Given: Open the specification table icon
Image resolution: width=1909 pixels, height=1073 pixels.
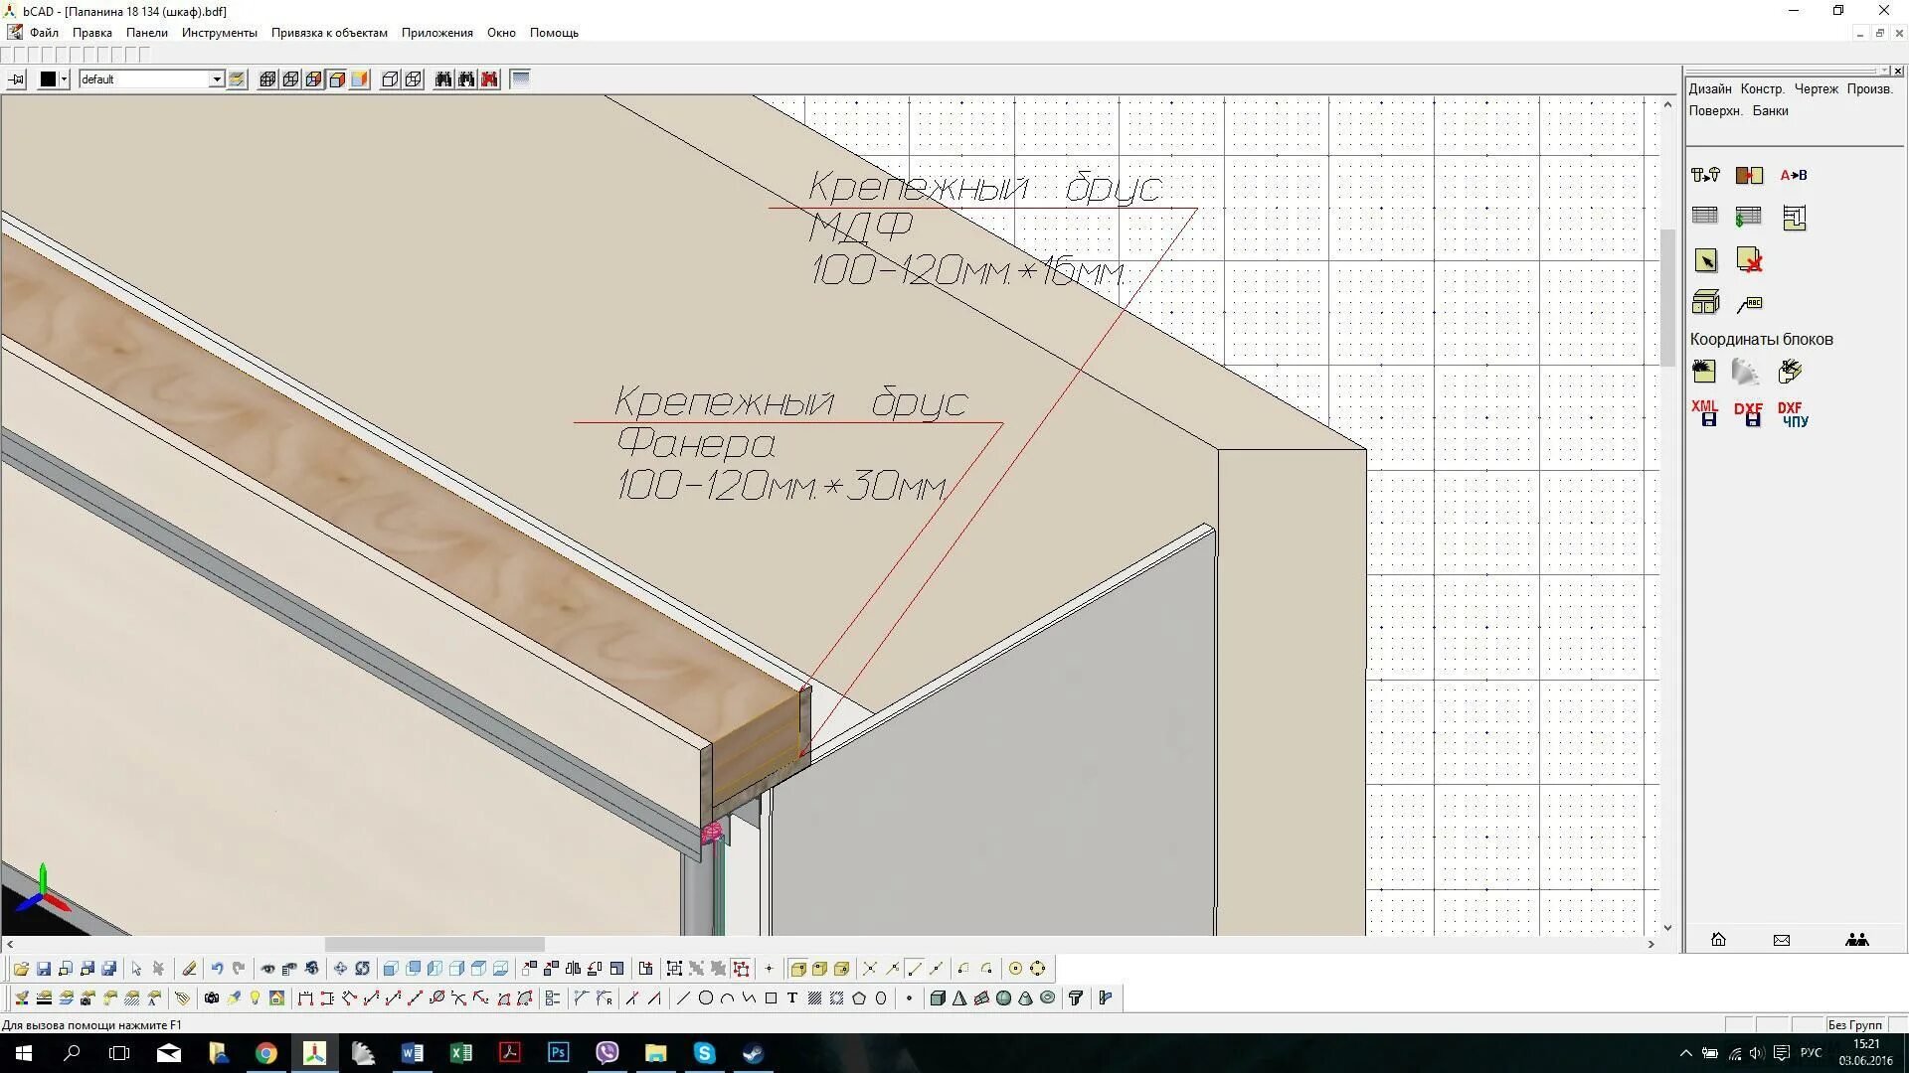Looking at the screenshot, I should pyautogui.click(x=1705, y=216).
